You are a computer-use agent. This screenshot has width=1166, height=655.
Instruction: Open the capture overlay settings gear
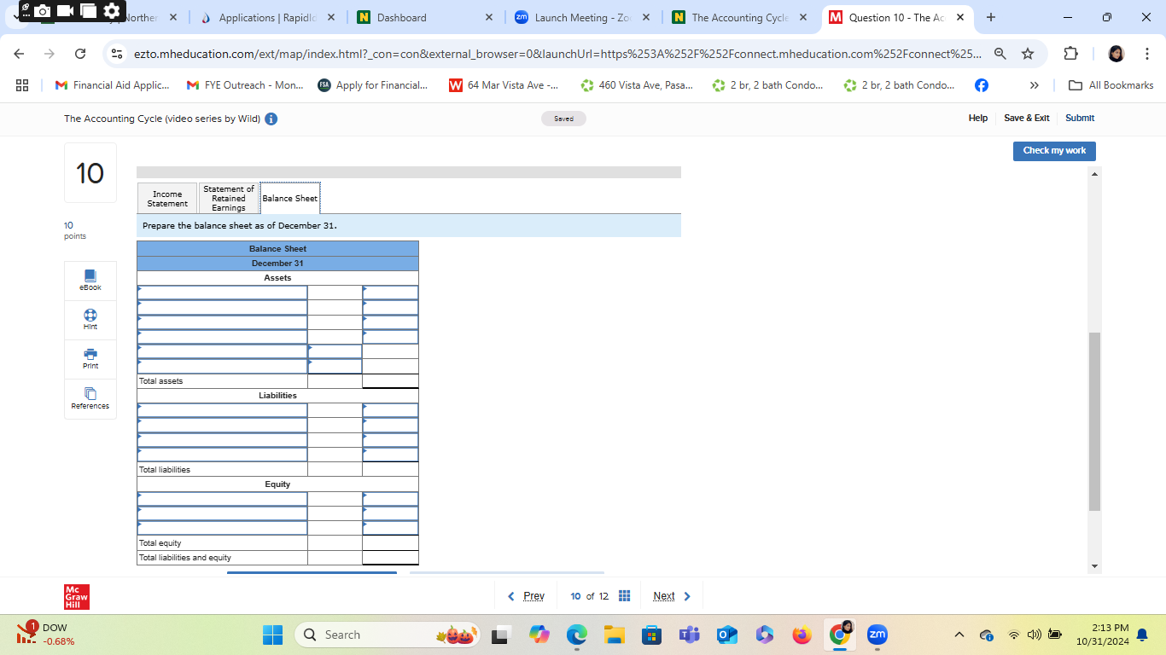point(112,11)
